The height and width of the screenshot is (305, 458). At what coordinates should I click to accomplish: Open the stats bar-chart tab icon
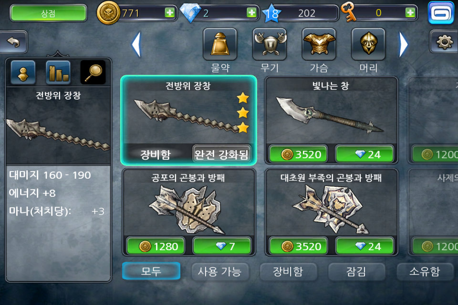58,72
